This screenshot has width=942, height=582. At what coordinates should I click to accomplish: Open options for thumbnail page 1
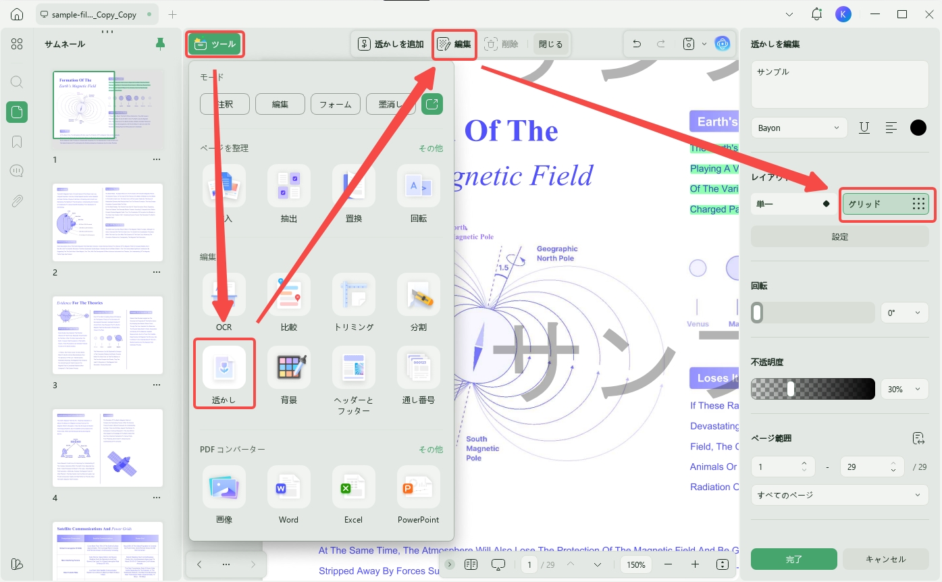[x=157, y=159]
